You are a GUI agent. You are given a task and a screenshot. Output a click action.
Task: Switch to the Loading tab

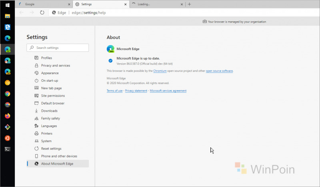coord(157,4)
